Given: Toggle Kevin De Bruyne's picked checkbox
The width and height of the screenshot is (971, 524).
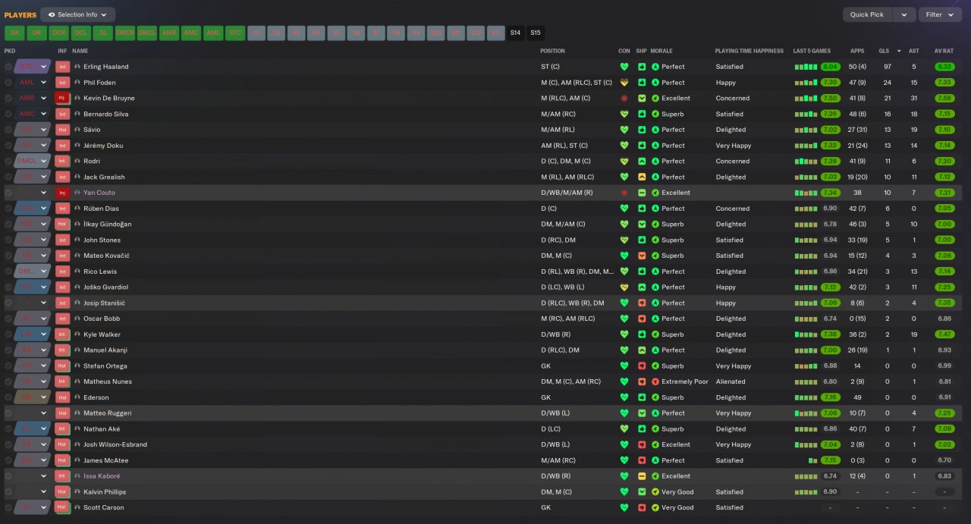Looking at the screenshot, I should 8,98.
